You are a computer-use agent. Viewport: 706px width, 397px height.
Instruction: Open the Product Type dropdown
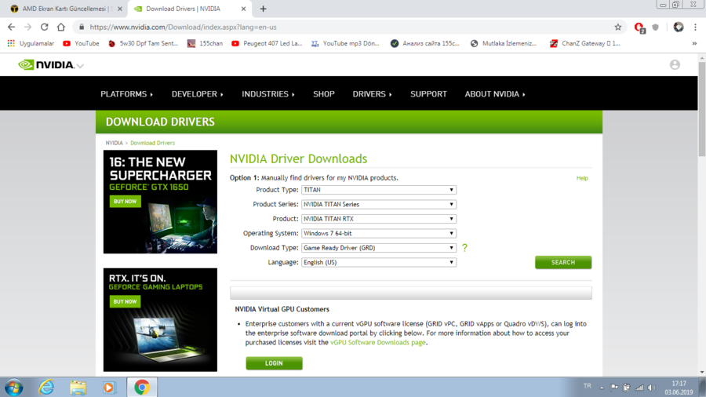coord(379,190)
